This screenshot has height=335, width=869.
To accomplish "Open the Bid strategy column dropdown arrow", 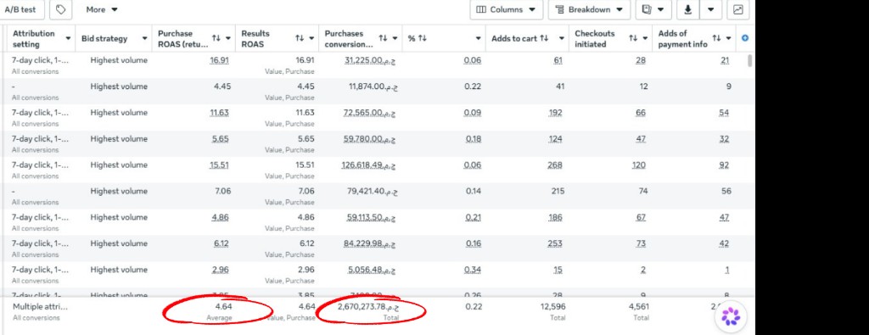I will (x=144, y=38).
